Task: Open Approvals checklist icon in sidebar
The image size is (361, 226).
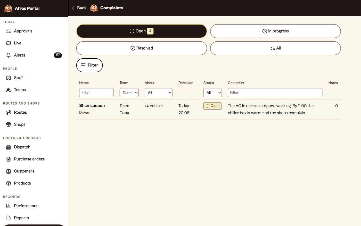Action: click(x=9, y=31)
